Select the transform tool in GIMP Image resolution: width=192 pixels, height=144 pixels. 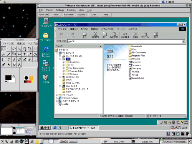pos(14,54)
